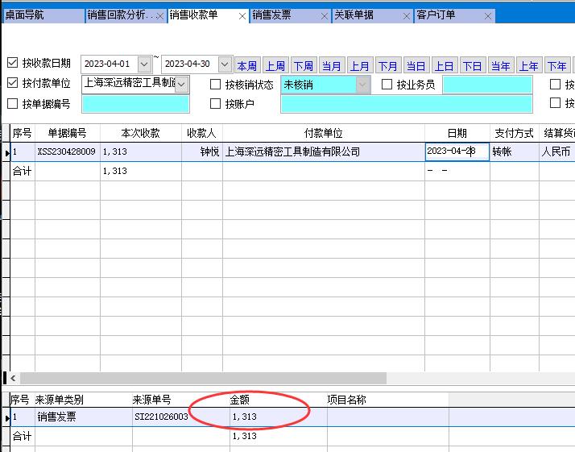Check the 按单据编号 checkbox
575x452 pixels.
pos(12,104)
